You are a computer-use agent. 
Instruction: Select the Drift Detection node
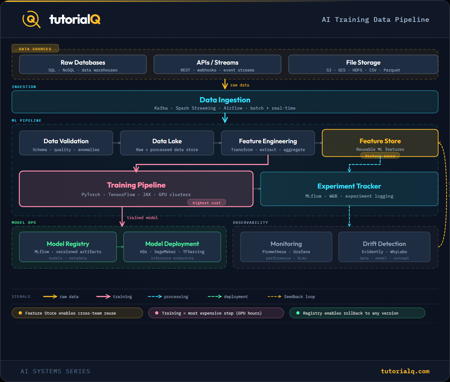point(385,247)
